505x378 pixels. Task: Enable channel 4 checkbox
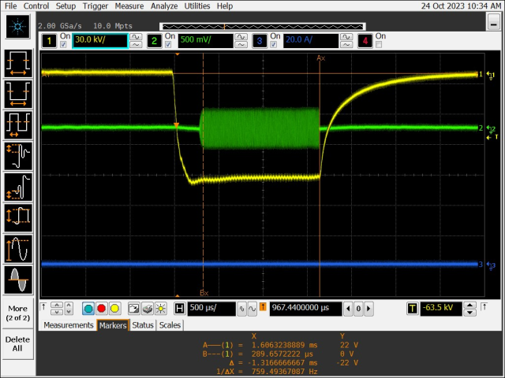[x=379, y=44]
